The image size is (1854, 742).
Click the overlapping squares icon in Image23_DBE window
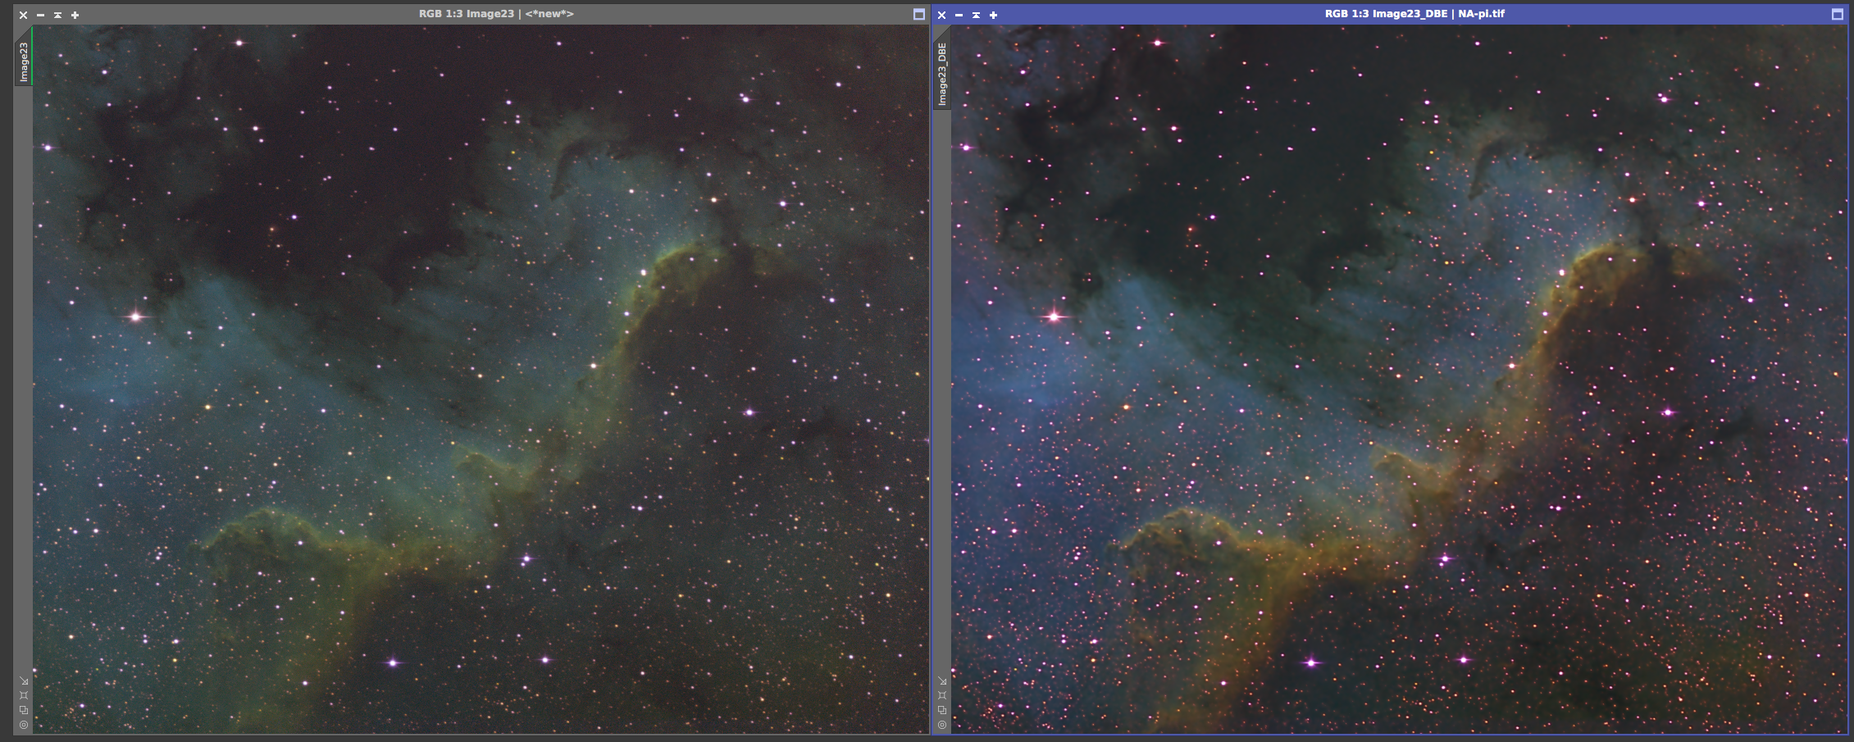coord(942,710)
